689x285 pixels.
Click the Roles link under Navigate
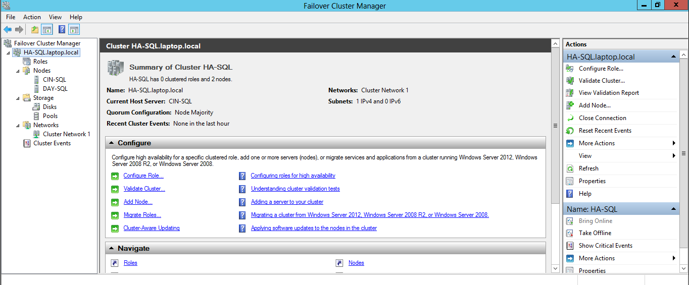point(130,263)
